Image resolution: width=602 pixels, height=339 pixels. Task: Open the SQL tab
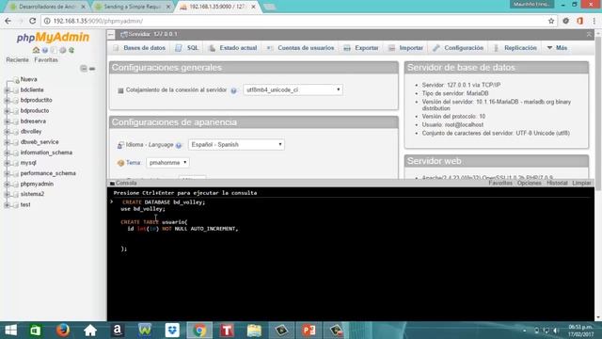[x=187, y=48]
